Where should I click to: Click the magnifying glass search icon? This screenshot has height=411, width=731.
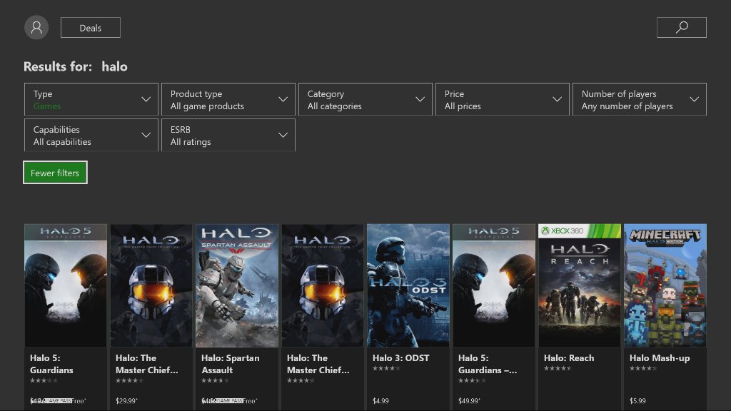pyautogui.click(x=681, y=27)
